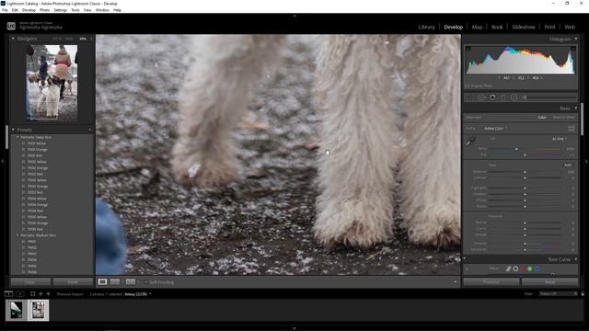Pick the White Balance eyedropper tool
The height and width of the screenshot is (331, 589).
click(x=470, y=142)
